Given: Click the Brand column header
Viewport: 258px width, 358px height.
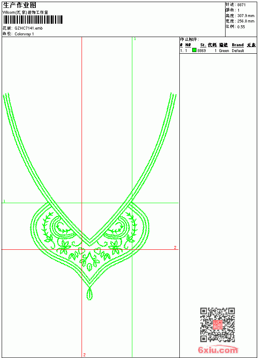Looking at the screenshot, I should click(x=238, y=45).
